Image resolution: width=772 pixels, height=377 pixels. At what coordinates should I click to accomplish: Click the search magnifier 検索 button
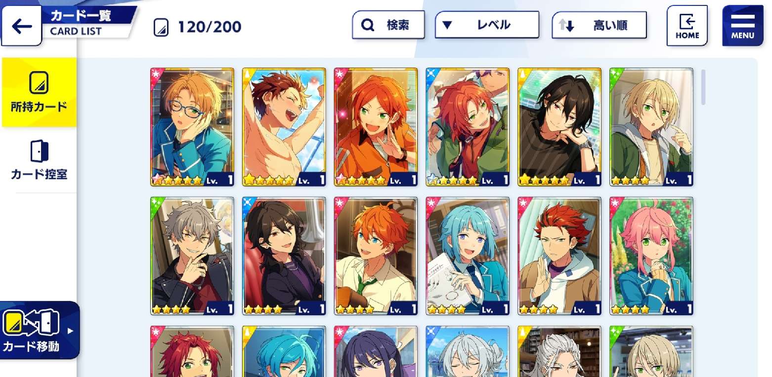click(388, 25)
